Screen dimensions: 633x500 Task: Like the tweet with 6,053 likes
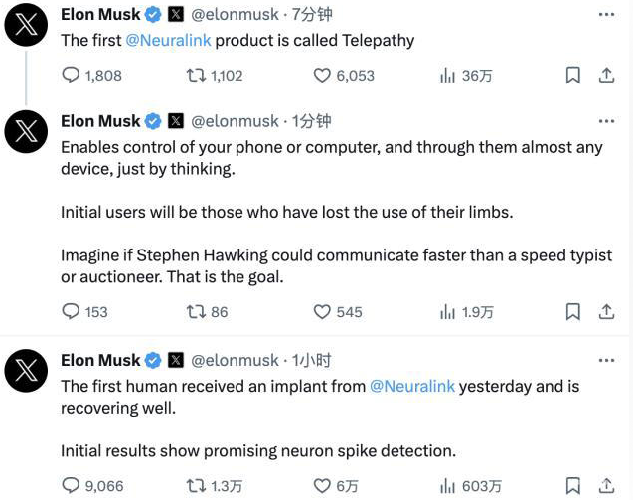tap(322, 76)
